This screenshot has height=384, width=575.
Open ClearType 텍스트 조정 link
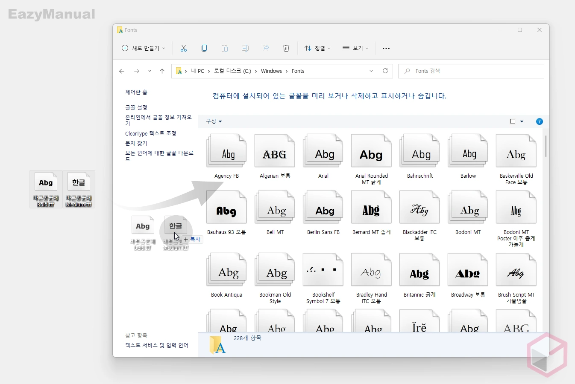pos(150,133)
